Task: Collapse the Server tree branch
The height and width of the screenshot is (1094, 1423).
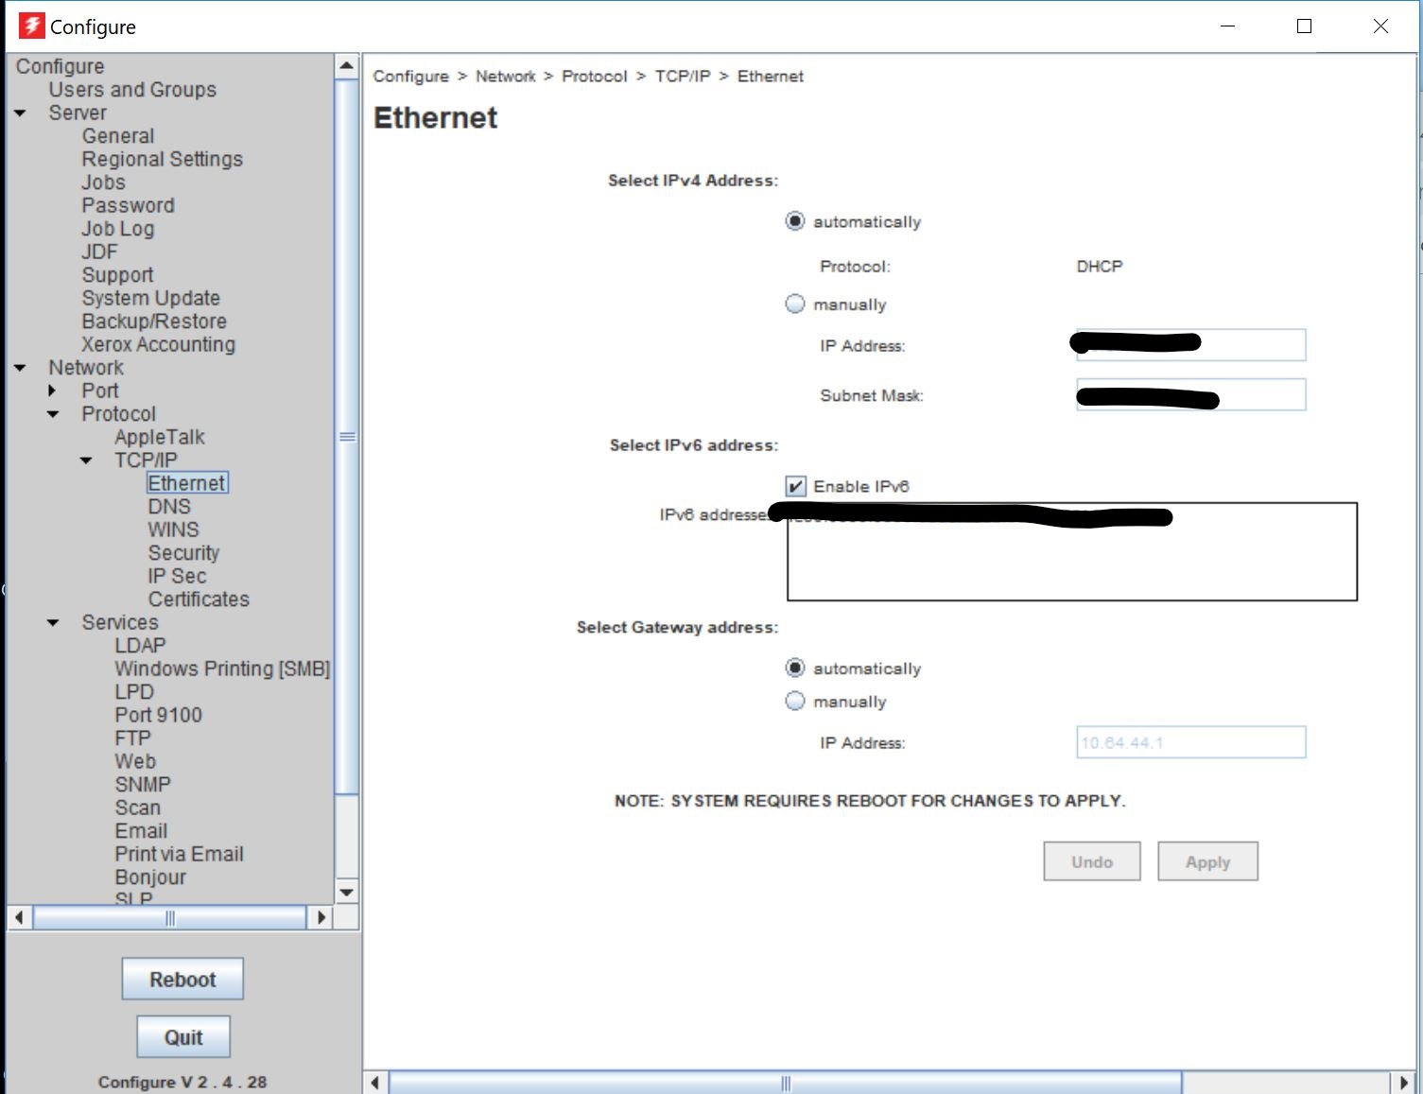Action: point(21,113)
